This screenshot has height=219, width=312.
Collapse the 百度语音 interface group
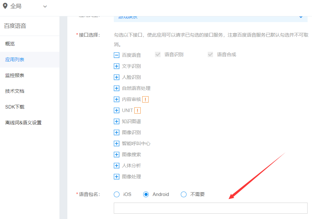(117, 55)
